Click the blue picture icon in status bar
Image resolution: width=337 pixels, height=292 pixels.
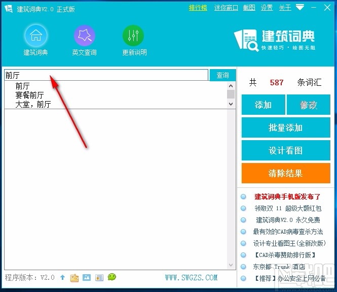pos(87,277)
